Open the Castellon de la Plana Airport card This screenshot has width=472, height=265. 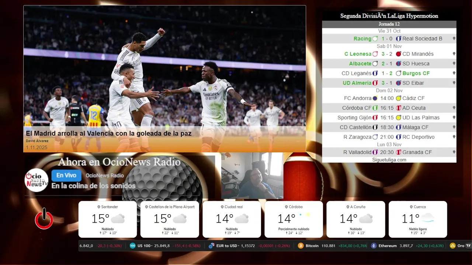coord(170,219)
